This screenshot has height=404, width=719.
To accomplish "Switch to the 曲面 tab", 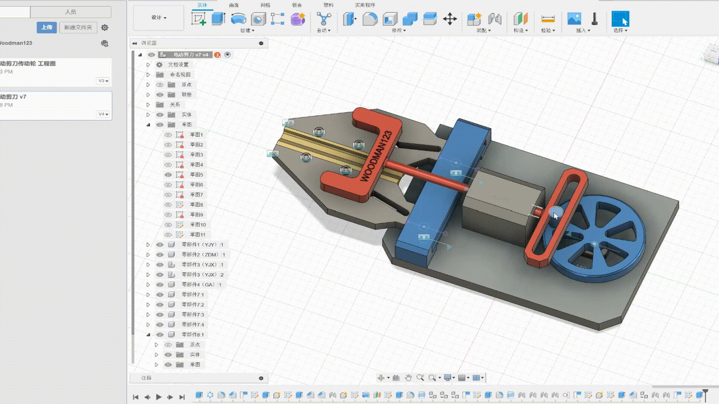I will point(234,5).
